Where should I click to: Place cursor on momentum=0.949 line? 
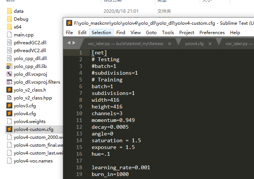click(x=113, y=120)
